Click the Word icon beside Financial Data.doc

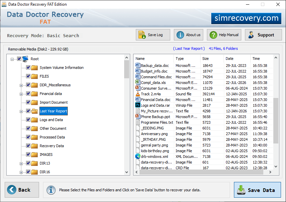137,99
